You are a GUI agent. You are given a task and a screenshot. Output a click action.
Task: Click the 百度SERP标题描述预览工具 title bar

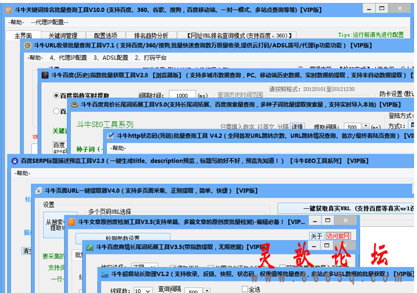click(x=211, y=161)
